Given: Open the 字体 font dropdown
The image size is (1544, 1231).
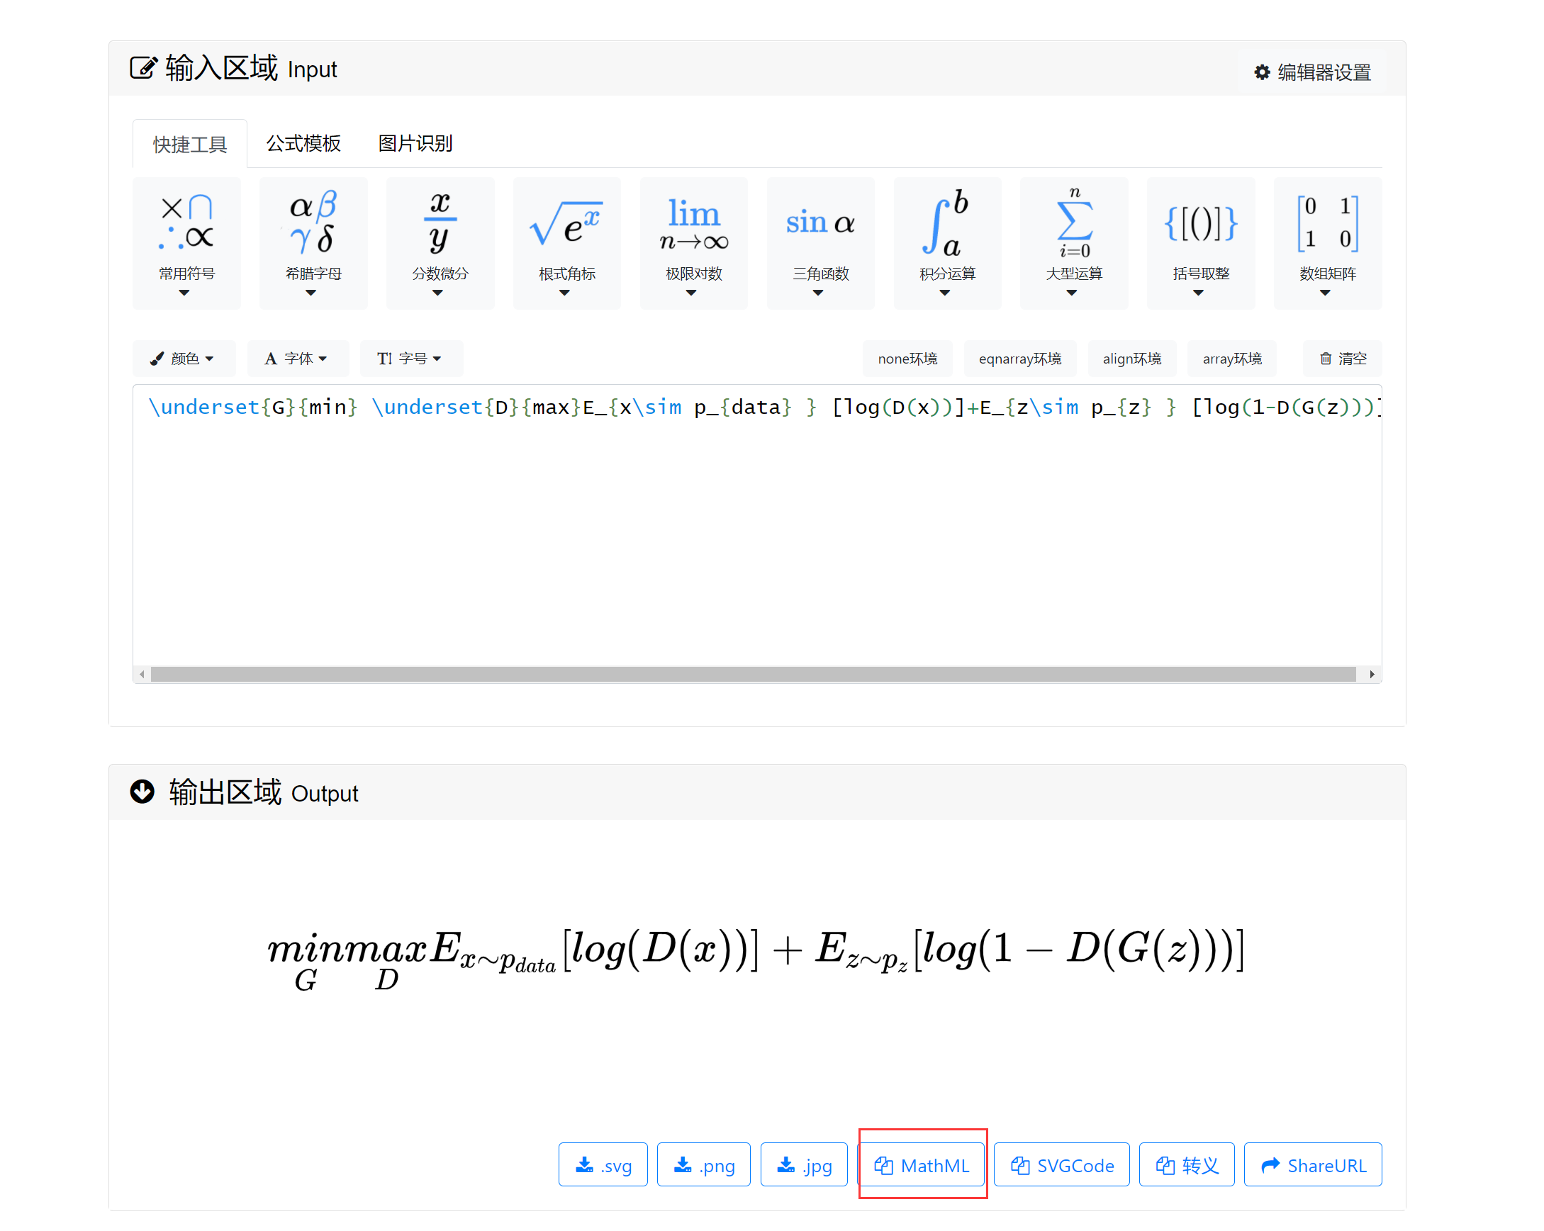Looking at the screenshot, I should pos(298,358).
